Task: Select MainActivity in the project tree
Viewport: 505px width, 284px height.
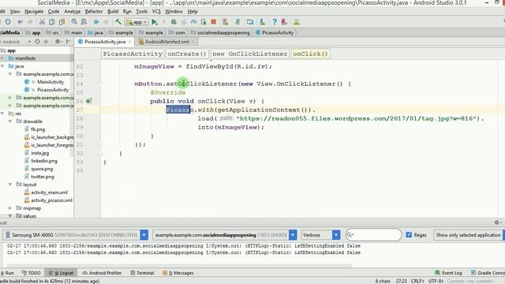Action: point(50,82)
